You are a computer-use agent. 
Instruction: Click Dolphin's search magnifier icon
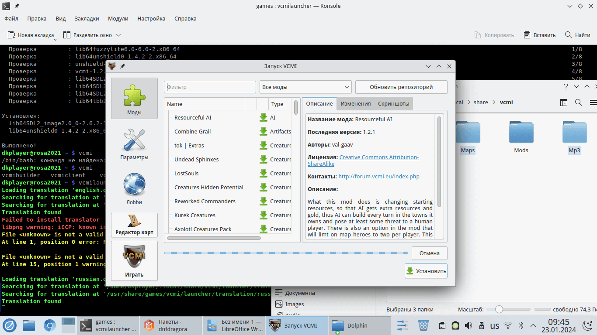578,103
